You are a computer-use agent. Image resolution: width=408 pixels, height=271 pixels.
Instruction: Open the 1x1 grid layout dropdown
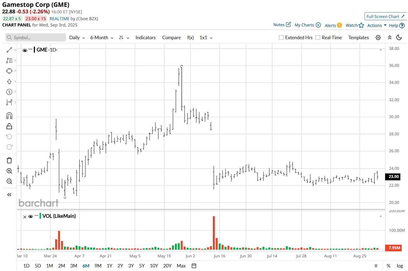tap(206, 38)
